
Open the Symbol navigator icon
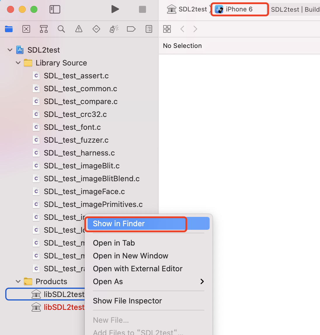pos(44,29)
